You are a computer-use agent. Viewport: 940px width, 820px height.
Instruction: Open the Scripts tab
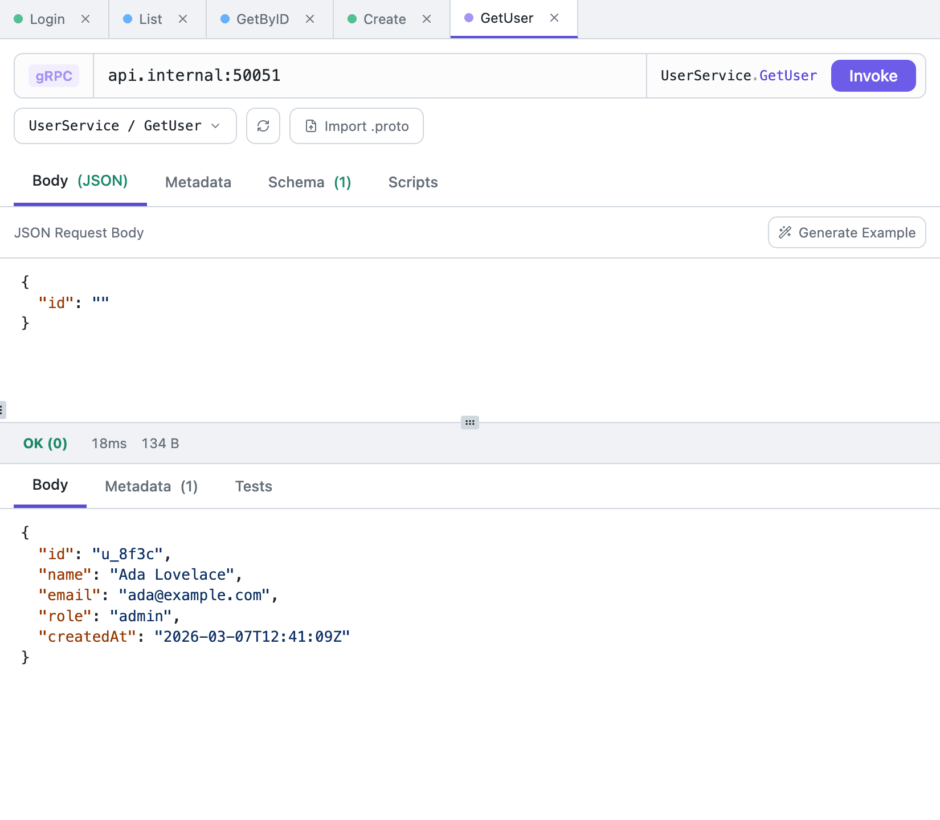pyautogui.click(x=413, y=182)
